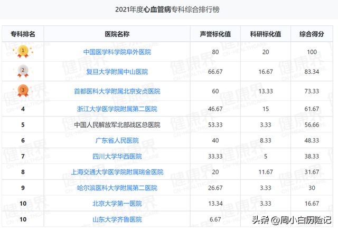The width and height of the screenshot is (338, 231).
Task: Click the reputation value 40 for 广东省人民医院
Action: (215, 141)
